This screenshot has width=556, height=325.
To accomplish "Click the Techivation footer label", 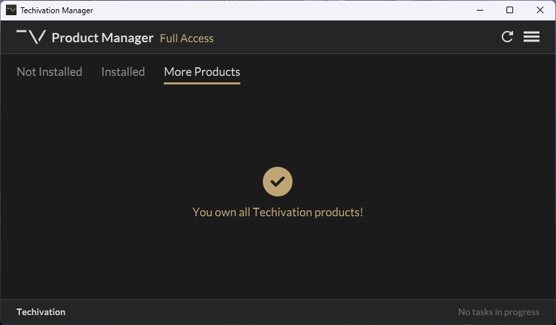I will point(41,312).
